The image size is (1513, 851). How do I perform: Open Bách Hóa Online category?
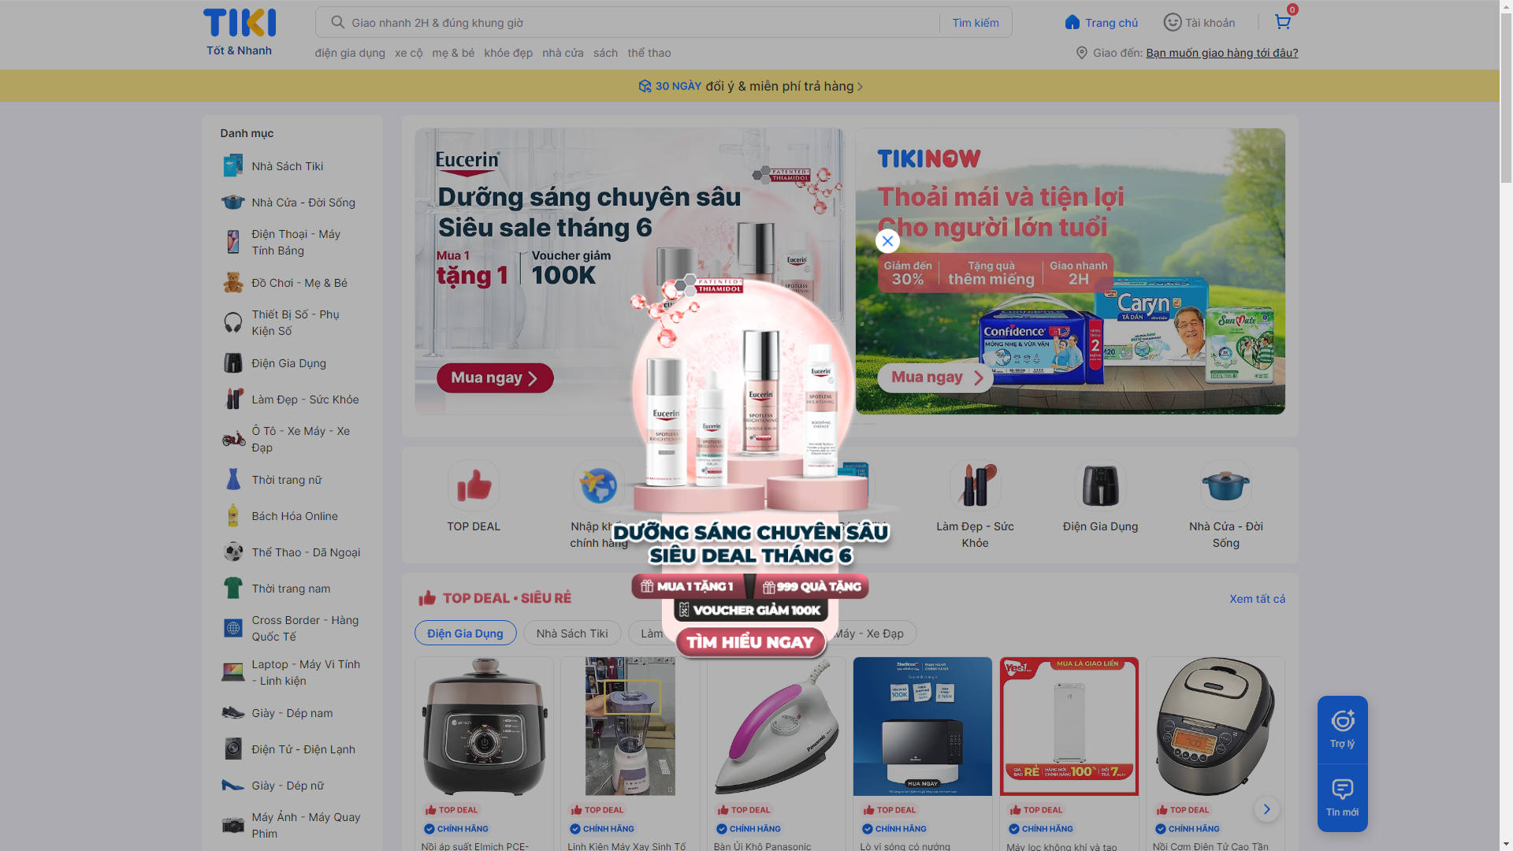click(x=292, y=516)
